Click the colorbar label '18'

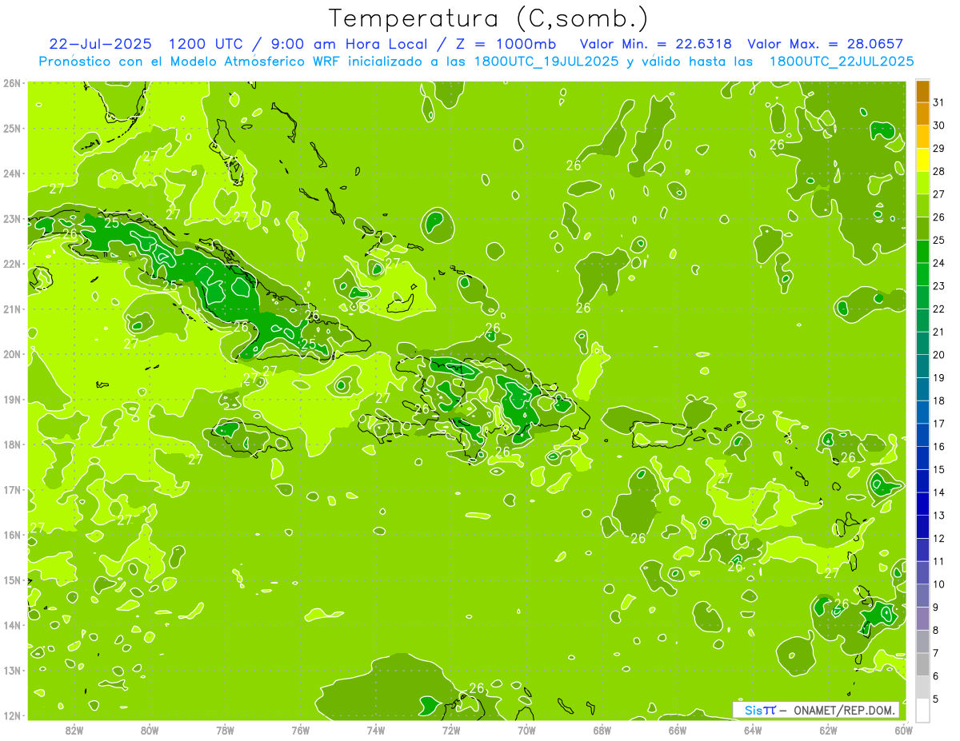pyautogui.click(x=939, y=400)
